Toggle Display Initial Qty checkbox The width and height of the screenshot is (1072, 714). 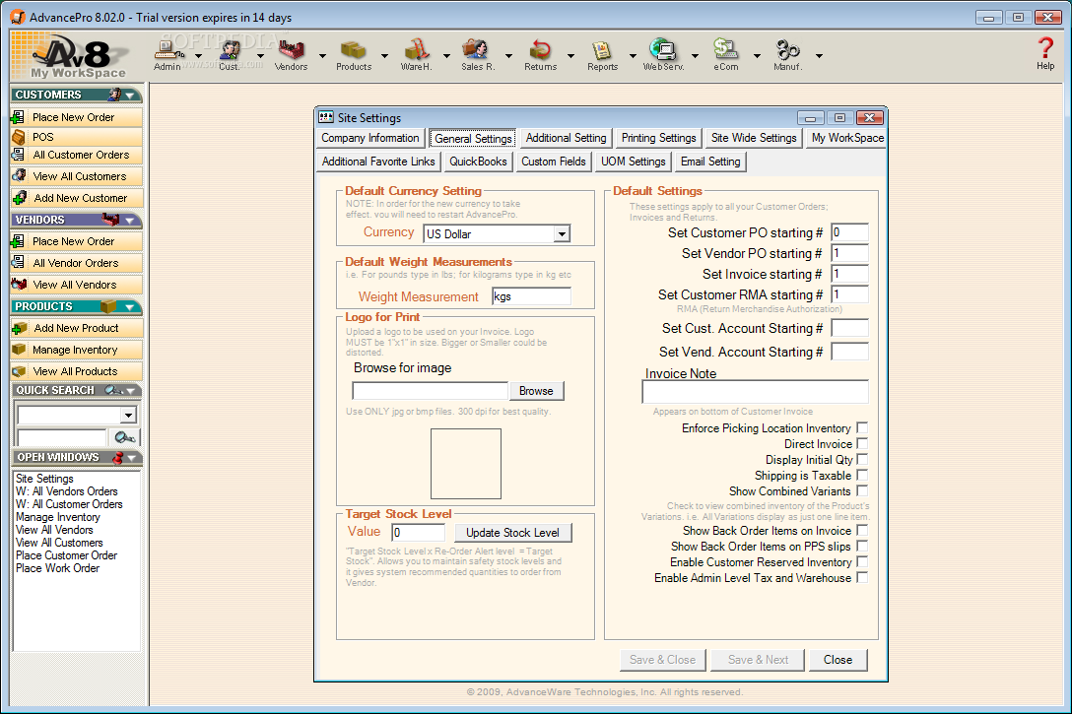[x=862, y=459]
